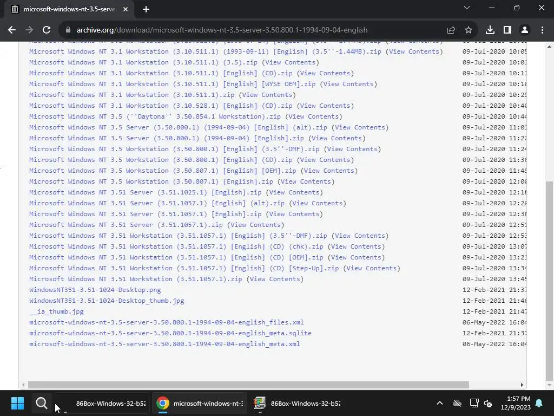The width and height of the screenshot is (554, 416).
Task: View Contents of NT 3.51 Workstation (3.51.1057.1).zip
Action: click(275, 279)
